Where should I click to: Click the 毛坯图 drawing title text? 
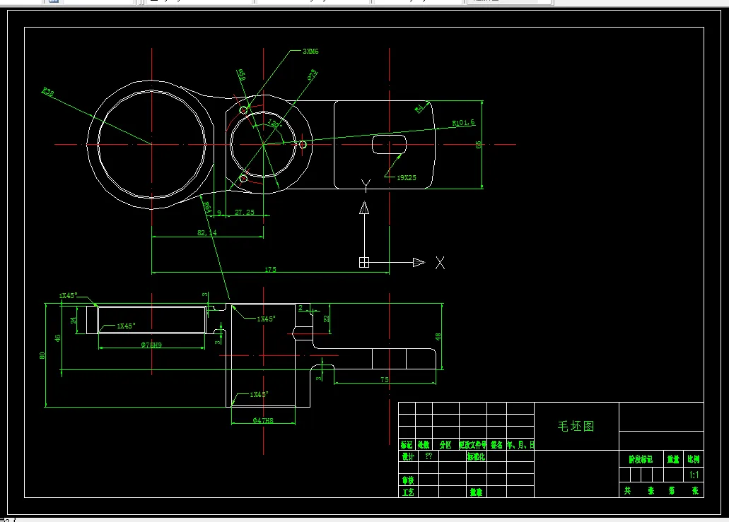point(576,426)
